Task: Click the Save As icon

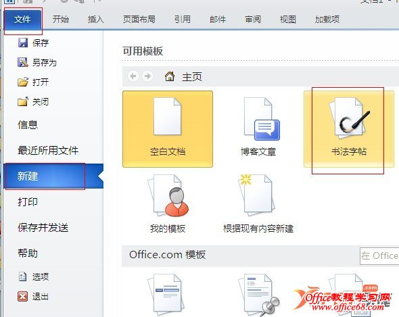Action: 23,62
